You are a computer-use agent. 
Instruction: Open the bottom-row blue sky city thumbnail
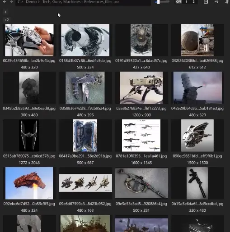pos(141,225)
